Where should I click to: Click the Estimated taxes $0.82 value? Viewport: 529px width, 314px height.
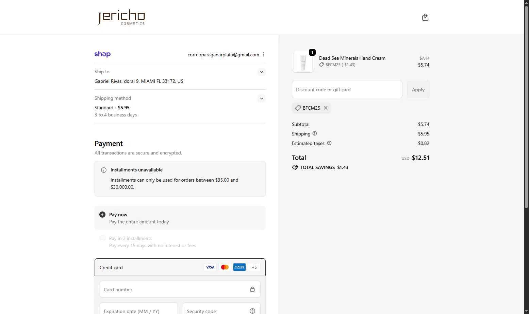(x=424, y=143)
